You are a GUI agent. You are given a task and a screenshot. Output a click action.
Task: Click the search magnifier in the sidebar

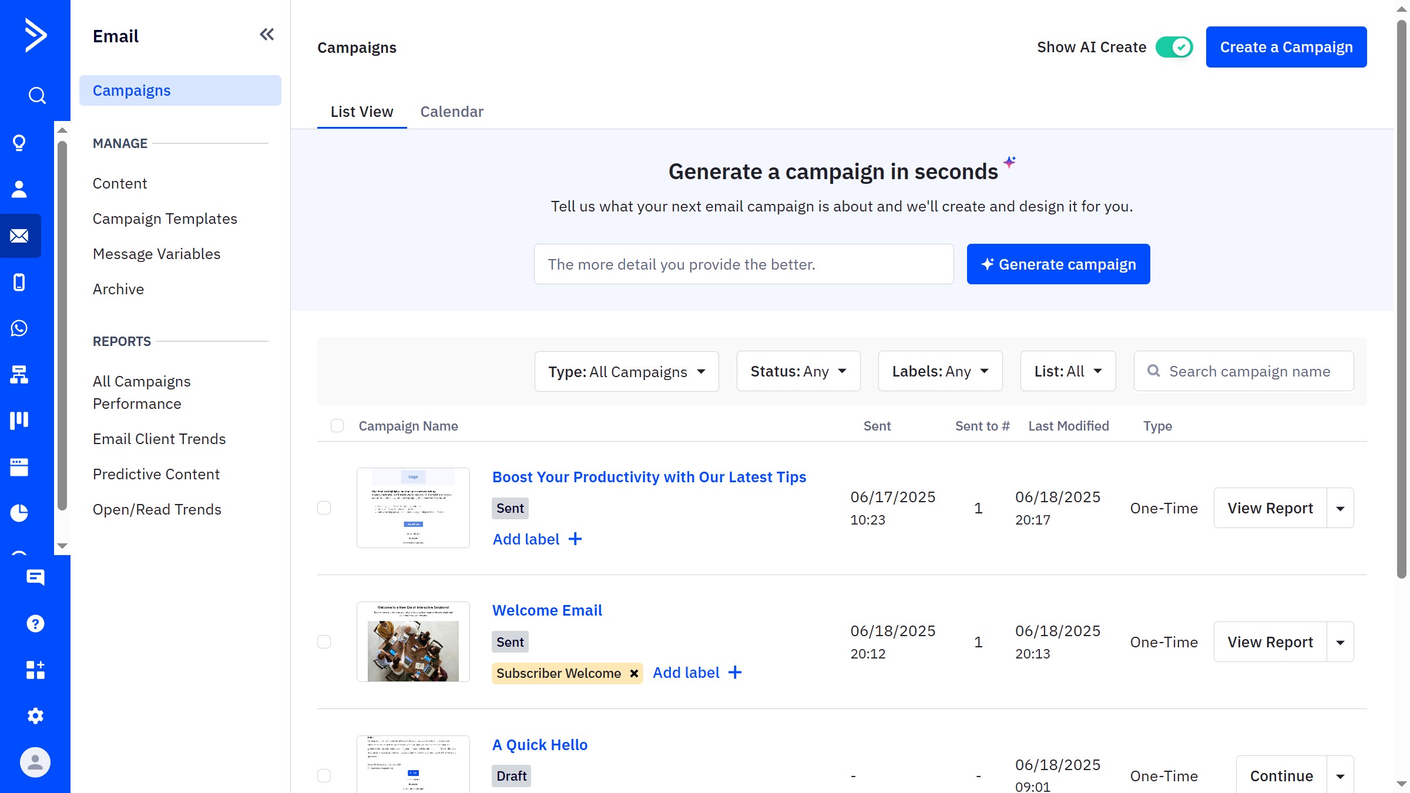(x=36, y=95)
